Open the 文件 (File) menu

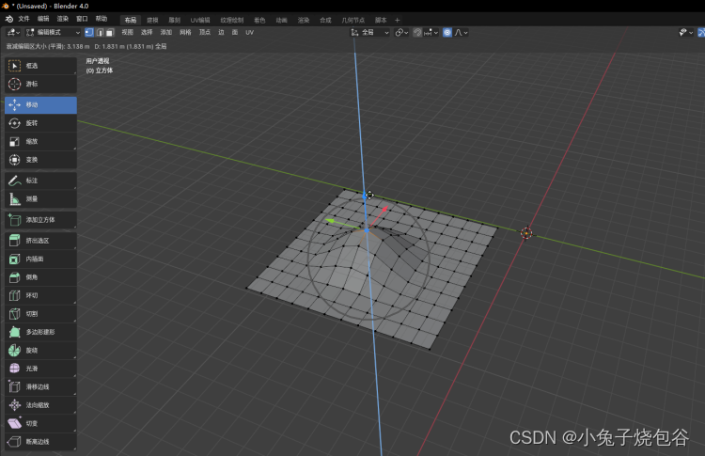pyautogui.click(x=23, y=19)
